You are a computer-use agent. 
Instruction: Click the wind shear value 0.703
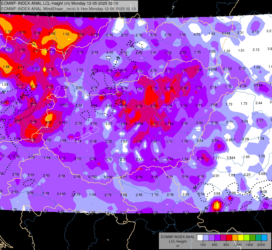(x=169, y=88)
